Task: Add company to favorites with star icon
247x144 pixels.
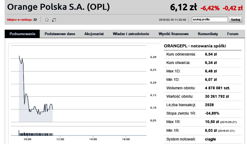Action: click(x=47, y=20)
